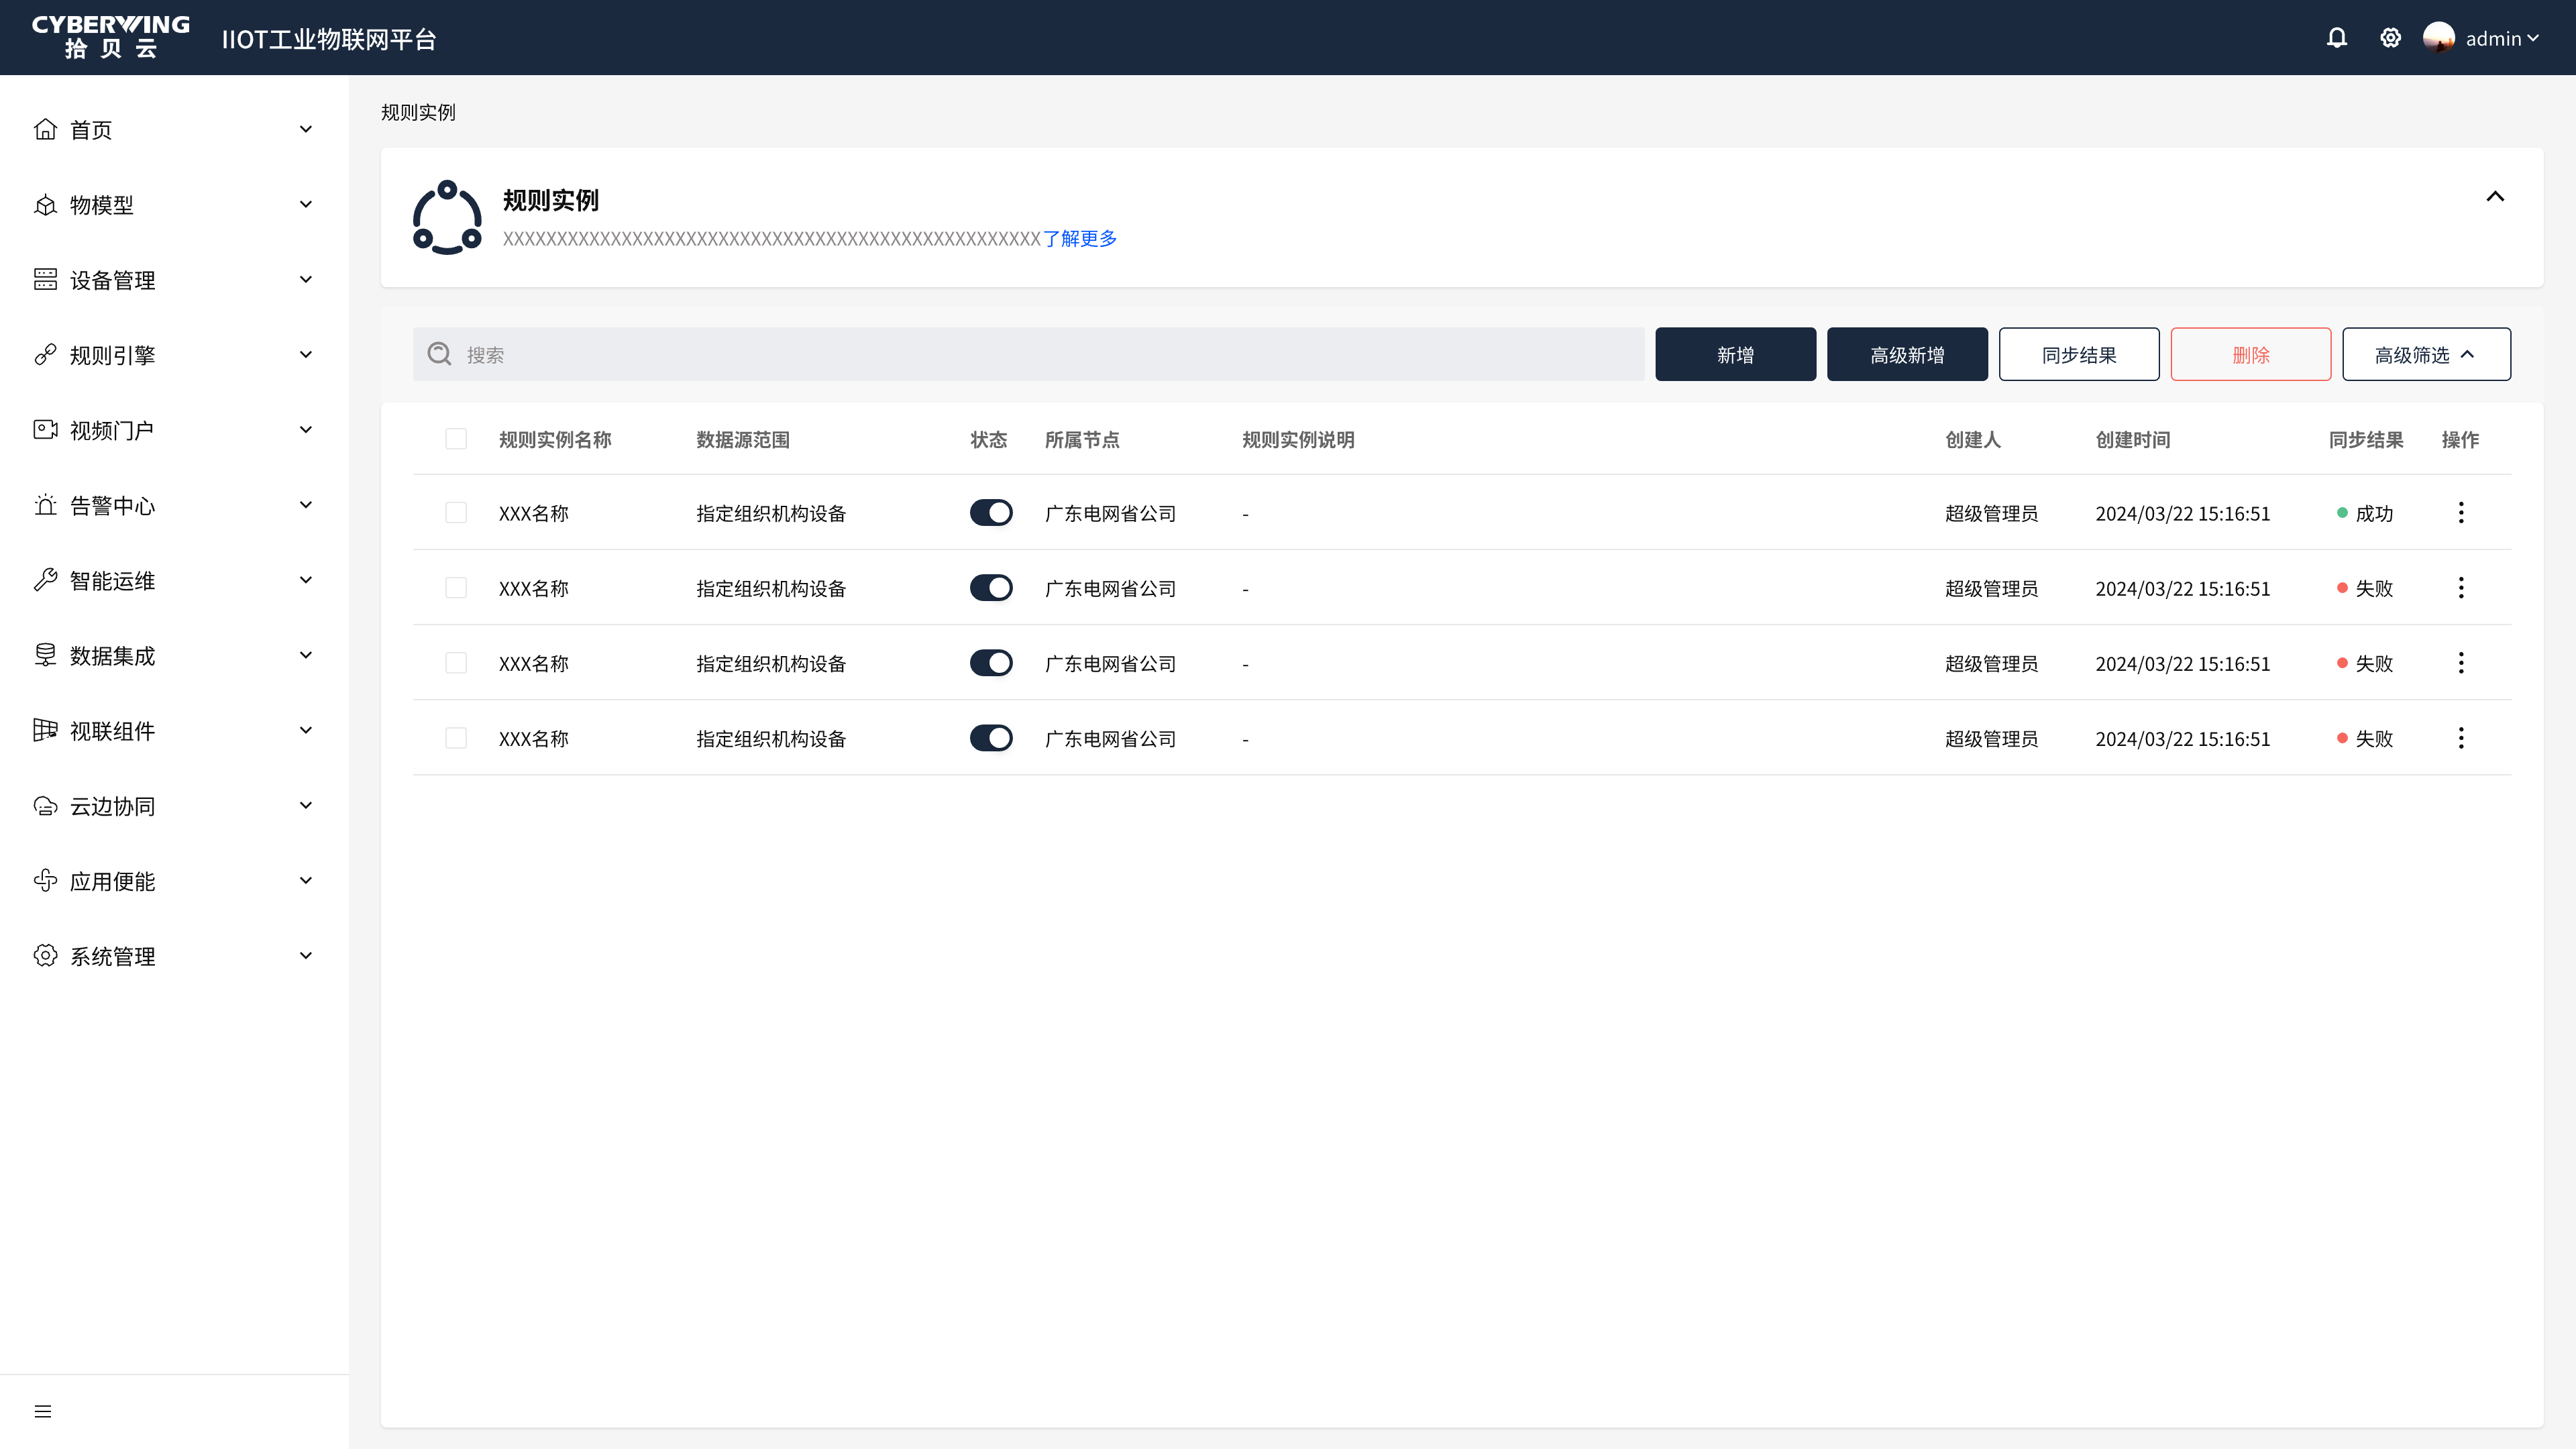Screen dimensions: 2576x1449
Task: Collapse sidebar with hamburger icon
Action: 43,1411
